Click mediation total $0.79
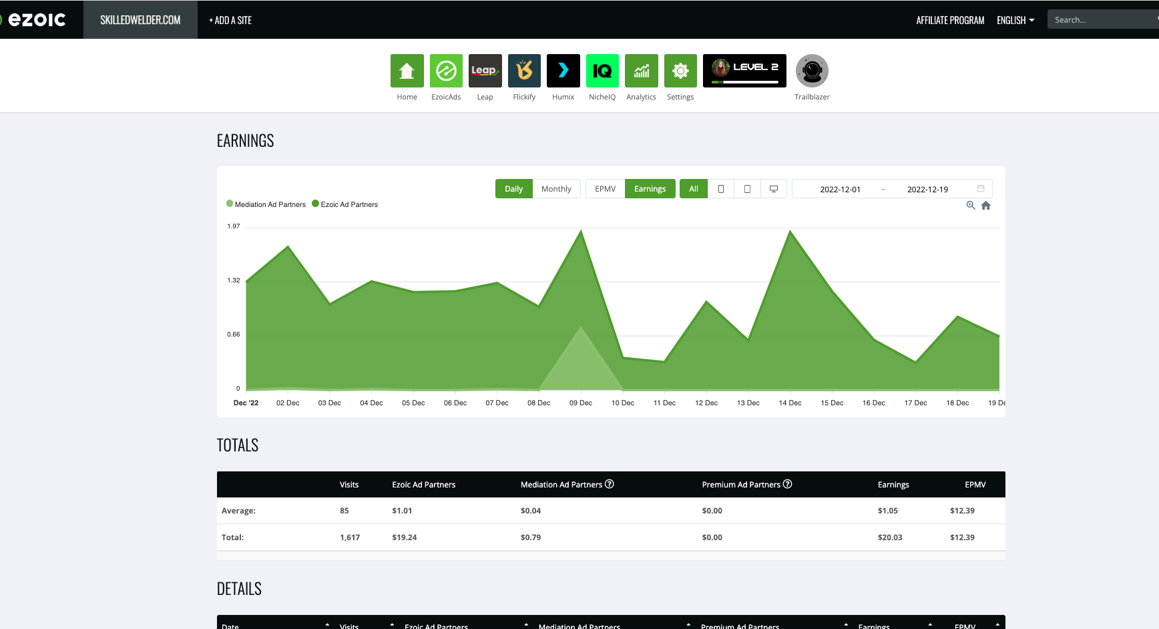Screen dimensions: 1159x629 click(531, 538)
